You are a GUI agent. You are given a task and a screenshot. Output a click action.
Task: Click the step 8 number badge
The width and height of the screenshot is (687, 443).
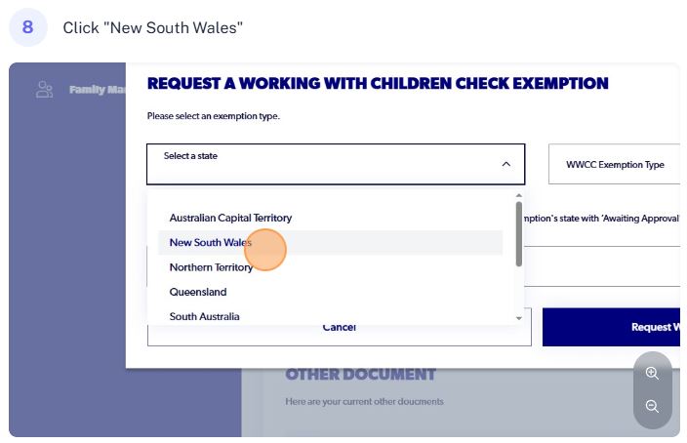click(27, 27)
